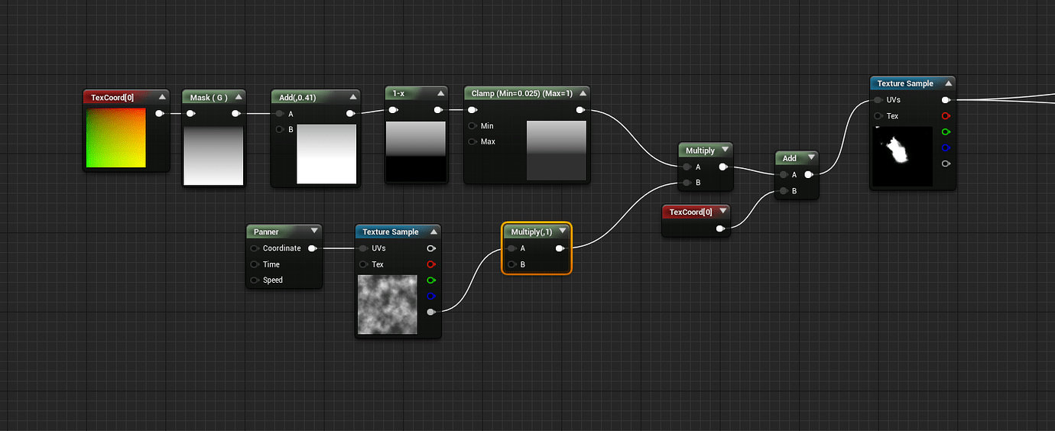The image size is (1055, 431).
Task: Click the B input pin on Add(,0.41) node
Action: 280,129
